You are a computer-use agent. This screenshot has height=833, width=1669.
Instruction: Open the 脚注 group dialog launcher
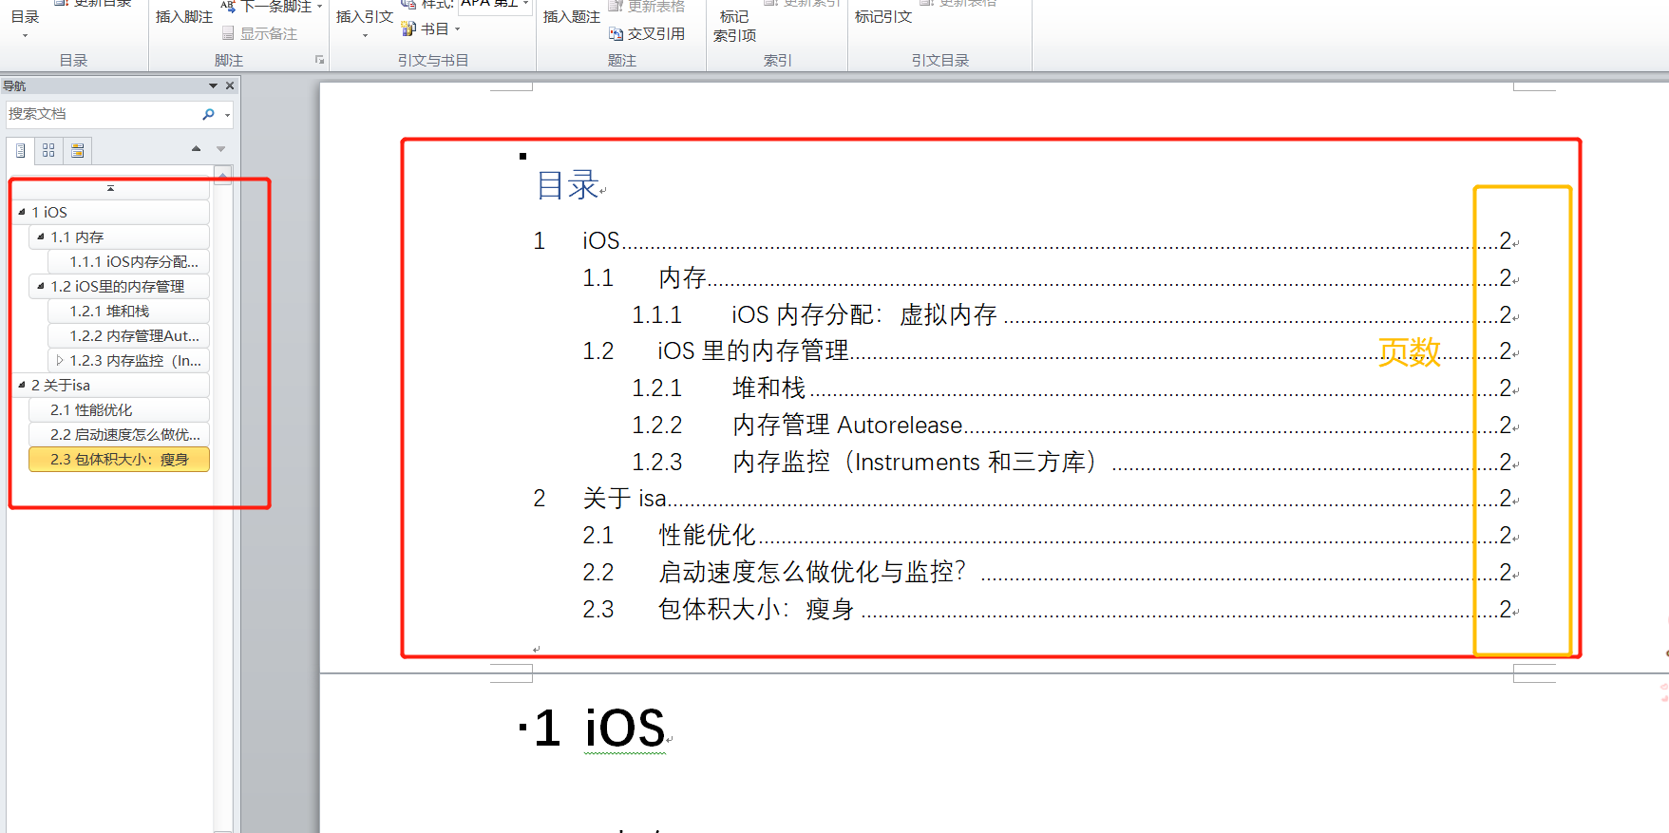[319, 60]
